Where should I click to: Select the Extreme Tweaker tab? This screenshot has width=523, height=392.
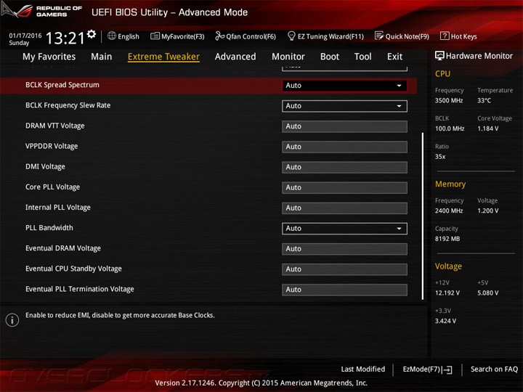(x=163, y=57)
